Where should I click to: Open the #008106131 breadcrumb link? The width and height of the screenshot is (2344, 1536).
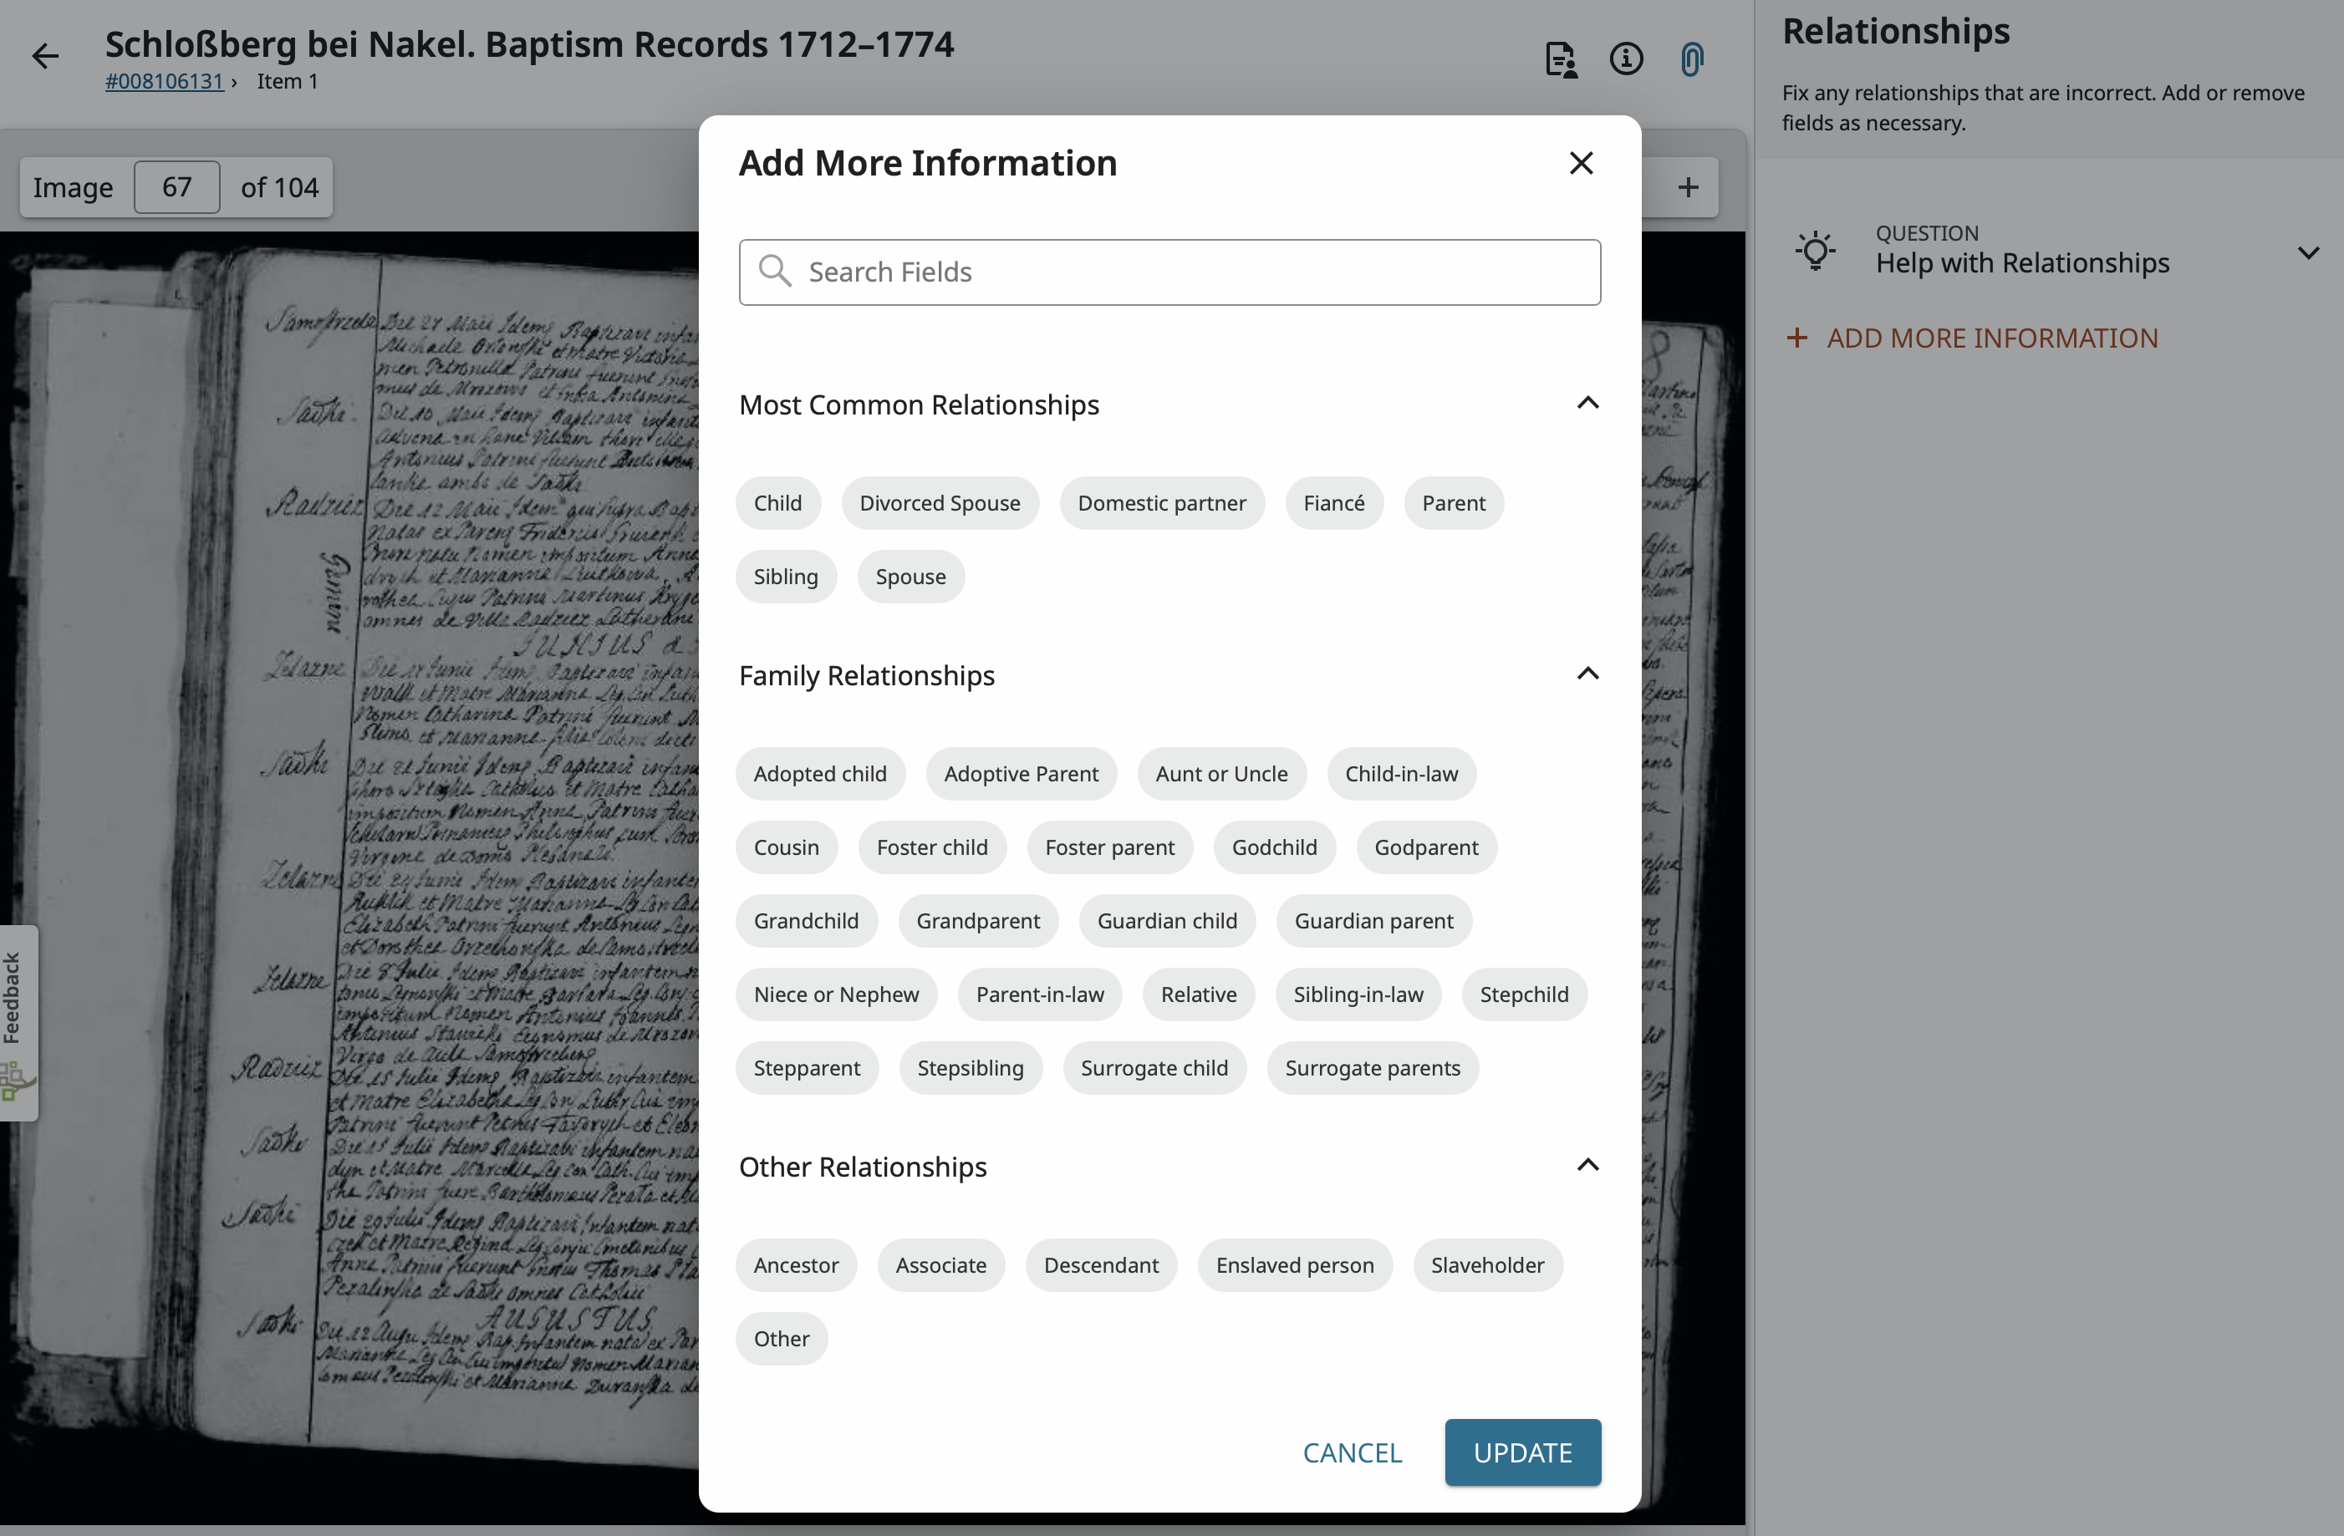(165, 82)
